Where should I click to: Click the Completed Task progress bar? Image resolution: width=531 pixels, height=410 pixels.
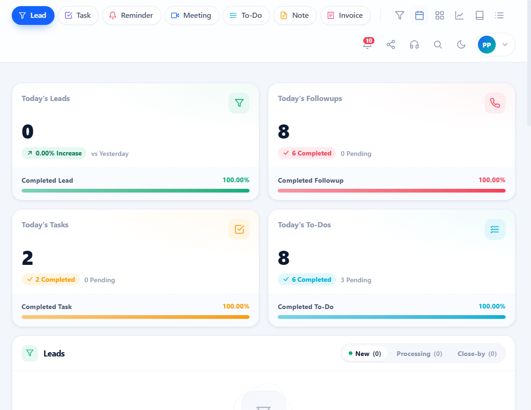click(135, 317)
